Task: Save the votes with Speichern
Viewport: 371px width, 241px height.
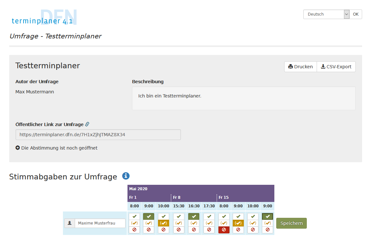Action: [291, 223]
